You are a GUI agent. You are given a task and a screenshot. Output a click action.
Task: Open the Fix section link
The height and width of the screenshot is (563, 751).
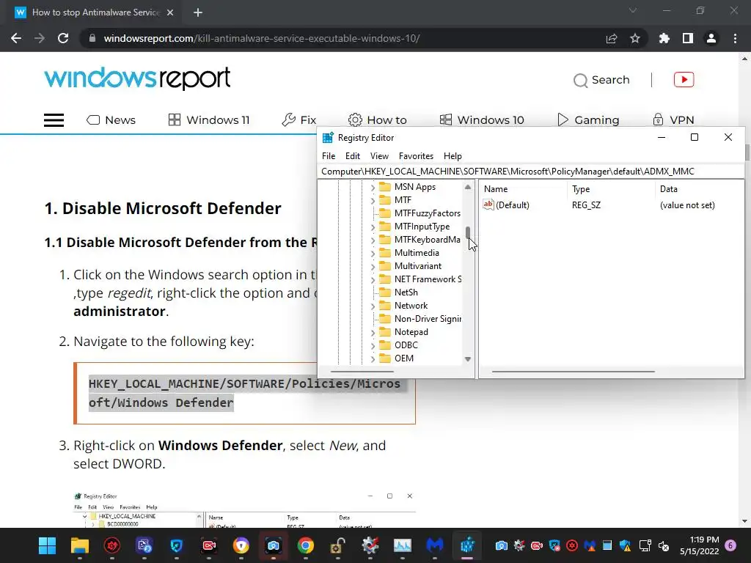coord(299,119)
